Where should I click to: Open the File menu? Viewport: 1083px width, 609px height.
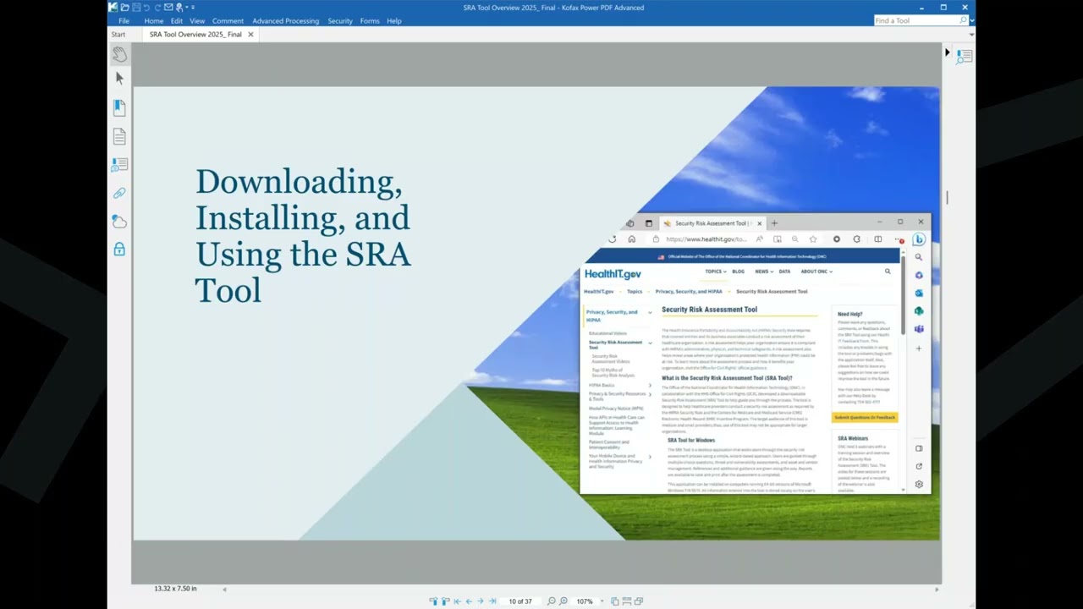(x=124, y=20)
